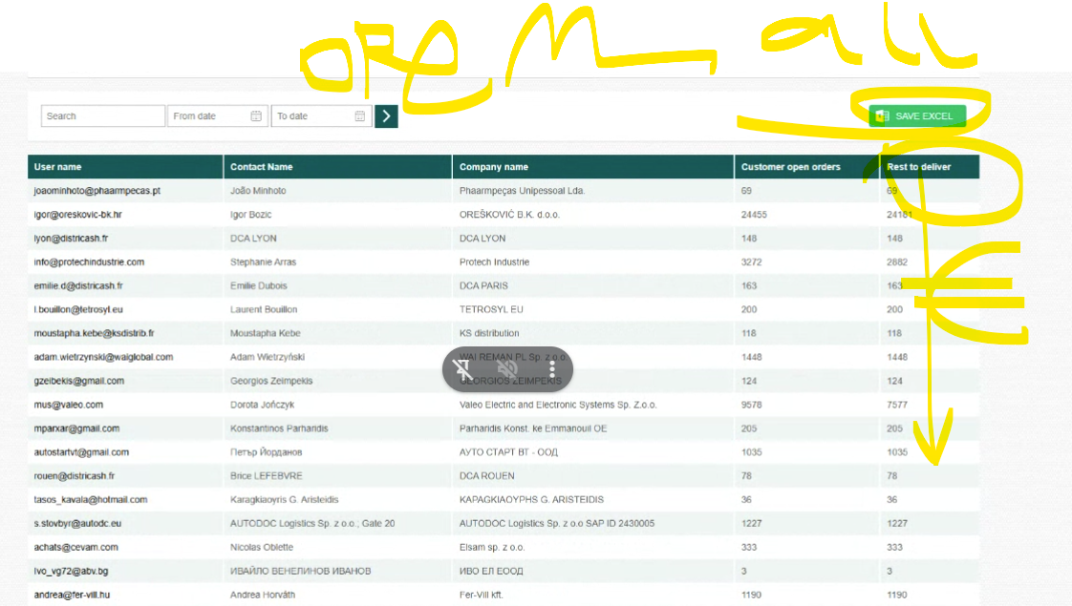Viewport: 1072px width, 606px height.
Task: Toggle the unpin icon on floating overlay
Action: 463,369
